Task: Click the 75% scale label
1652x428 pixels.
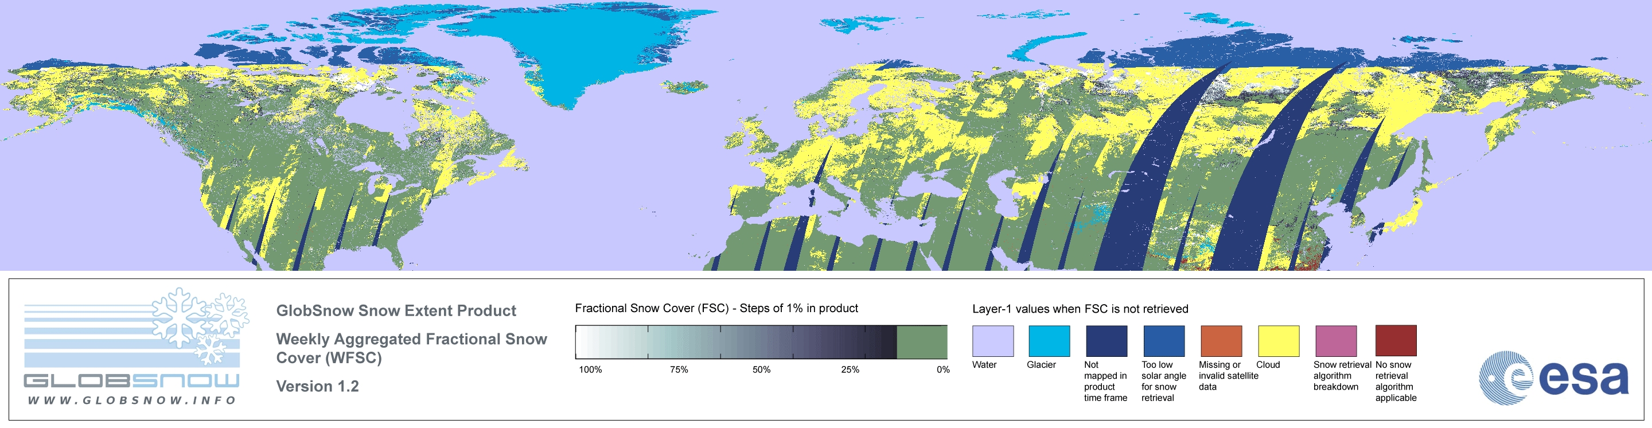Action: point(679,369)
